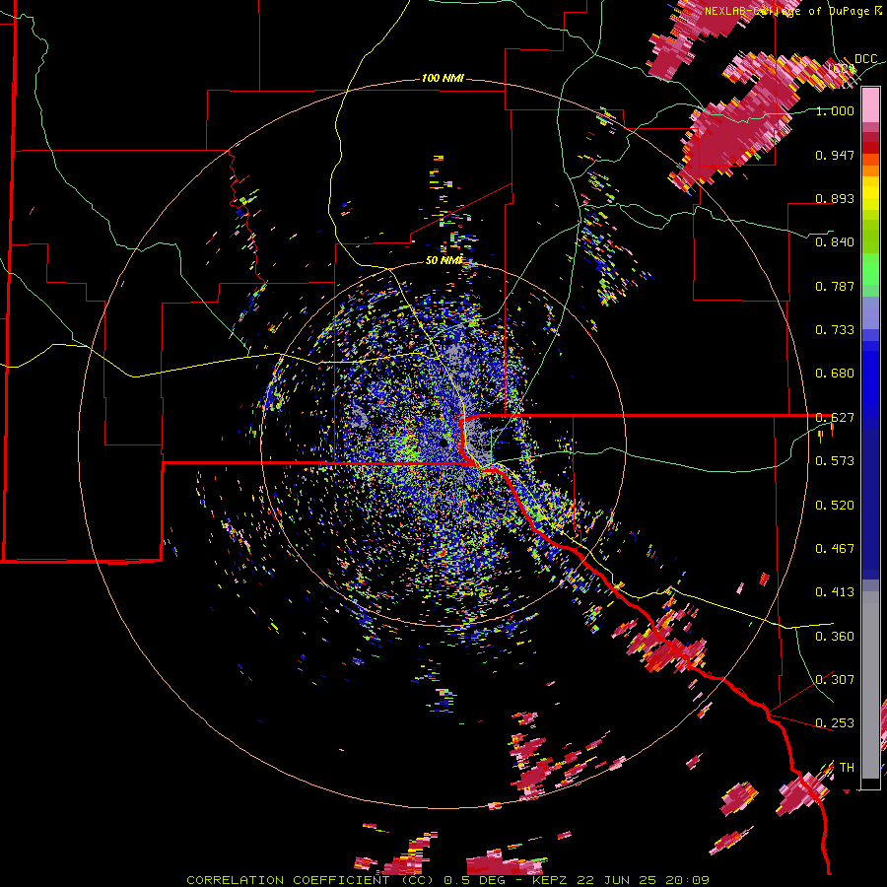Select the 0.520 scale value

[x=835, y=506]
